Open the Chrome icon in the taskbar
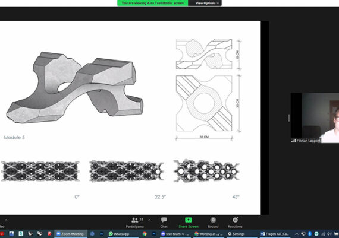The width and height of the screenshot is (339, 238). coord(145,234)
